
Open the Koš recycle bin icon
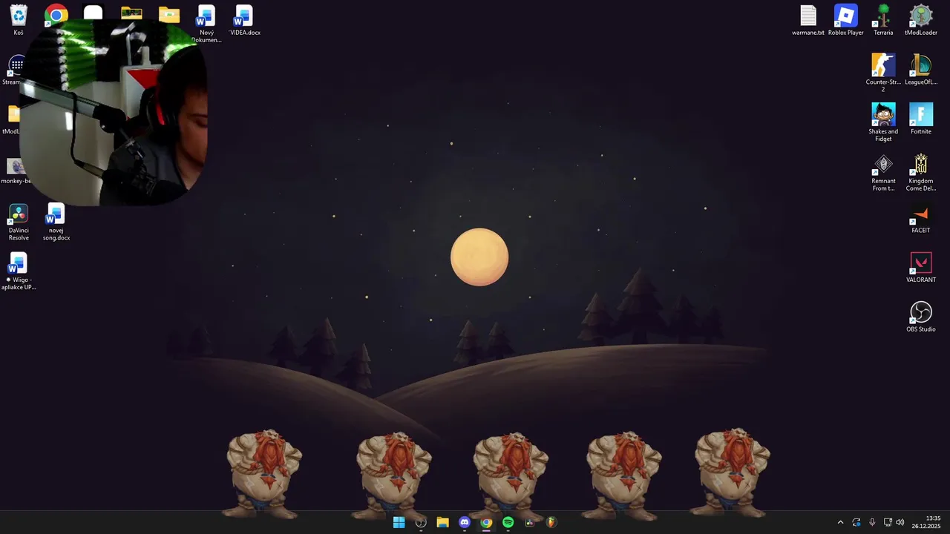coord(19,16)
